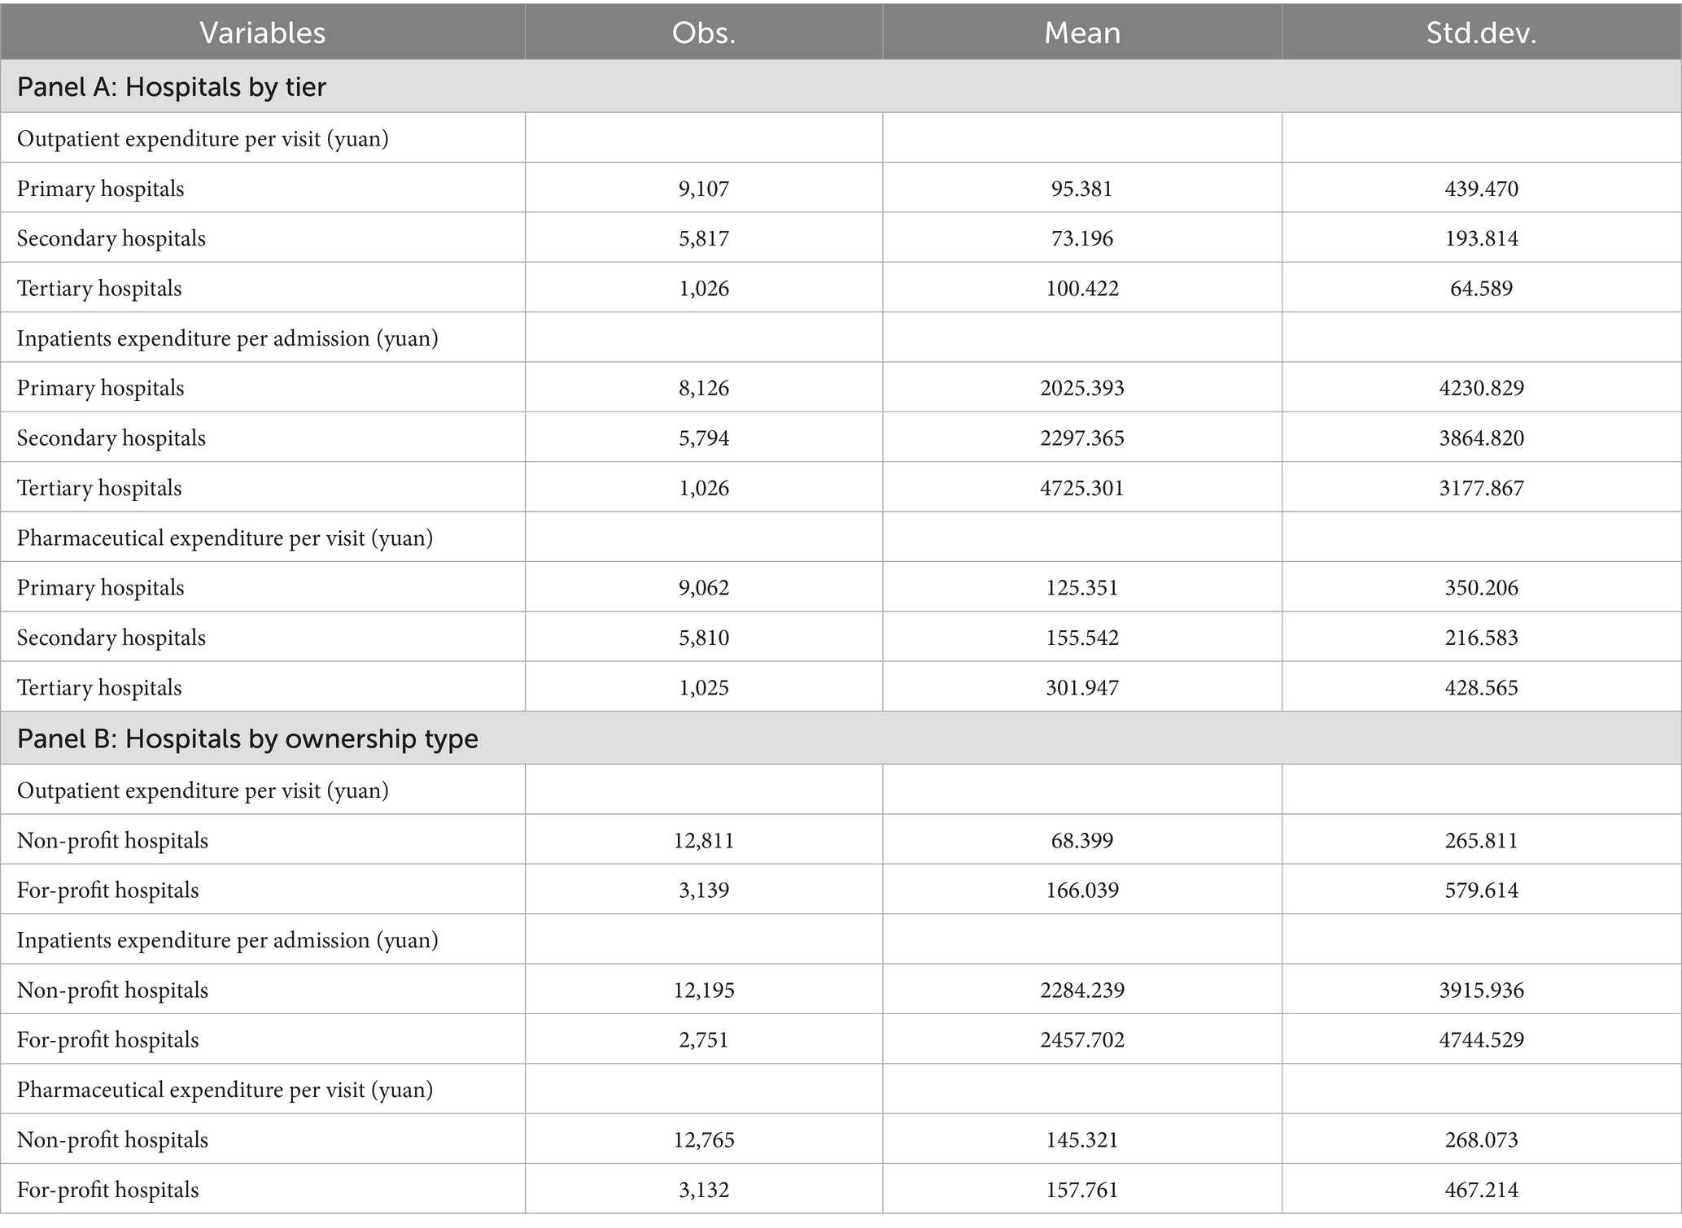1682x1228 pixels.
Task: Click the observation count 2,751
Action: tap(704, 1039)
